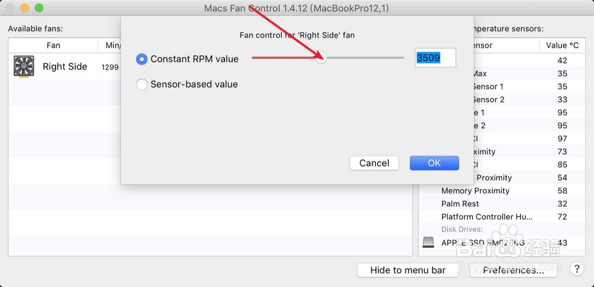Select Sensor-based value radio button
594x287 pixels.
click(142, 84)
